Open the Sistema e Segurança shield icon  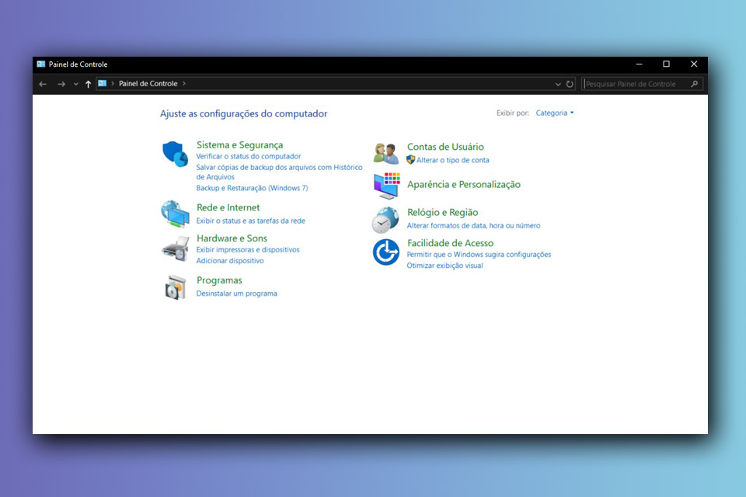pyautogui.click(x=175, y=154)
